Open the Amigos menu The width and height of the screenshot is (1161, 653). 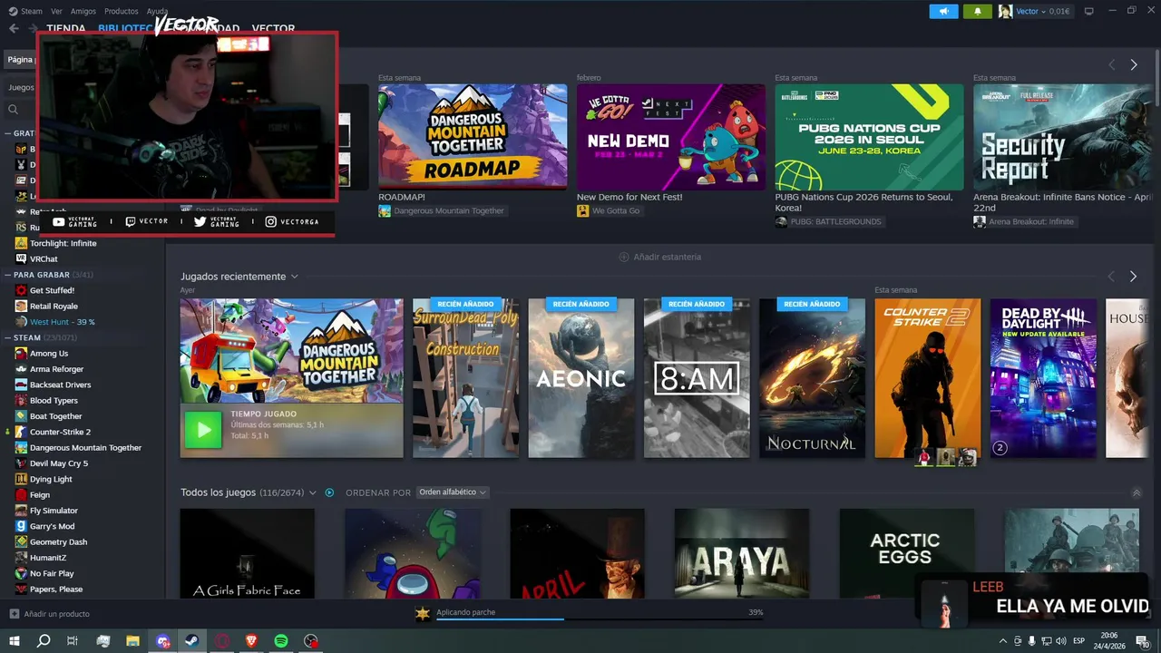click(x=83, y=11)
